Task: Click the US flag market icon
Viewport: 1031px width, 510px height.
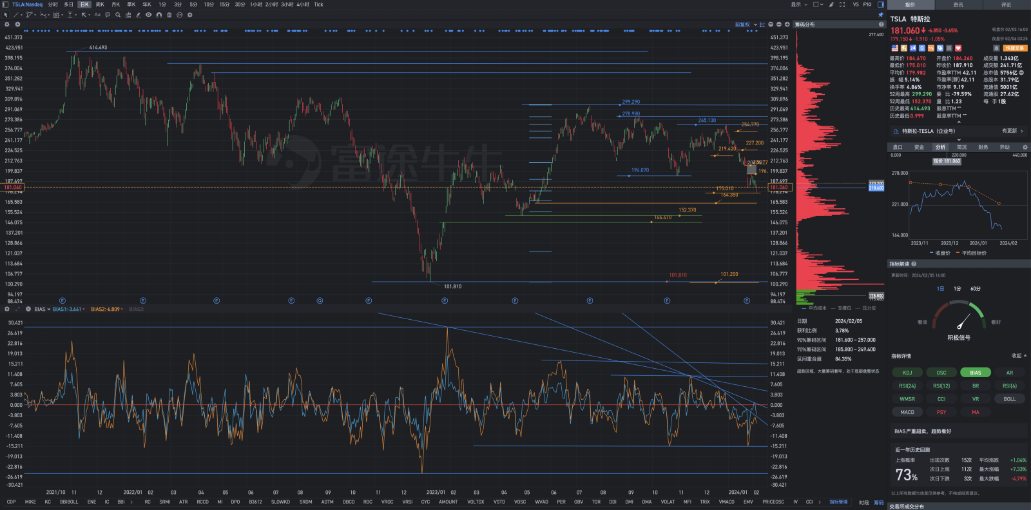Action: 894,48
